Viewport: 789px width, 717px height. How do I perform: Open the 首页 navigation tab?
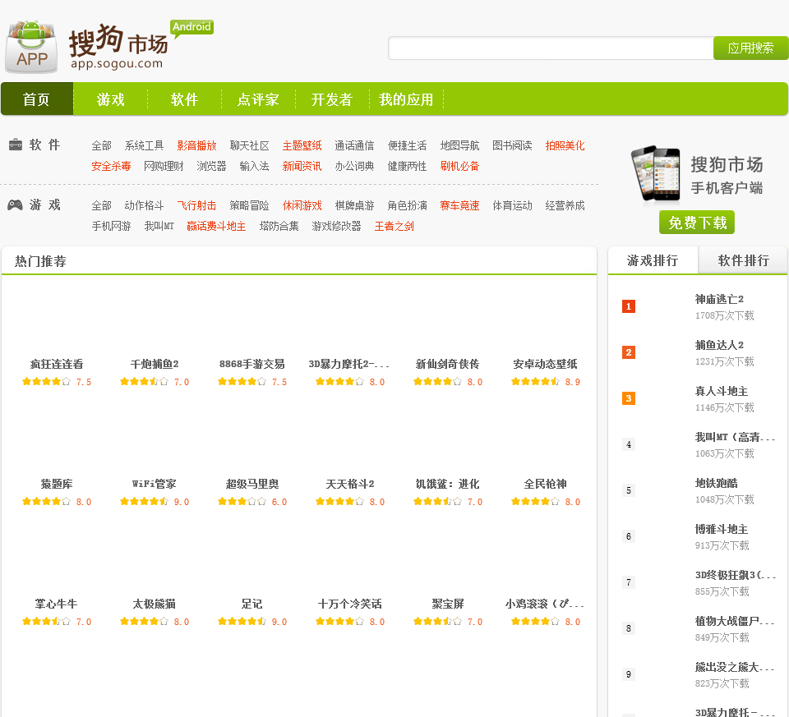coord(37,99)
